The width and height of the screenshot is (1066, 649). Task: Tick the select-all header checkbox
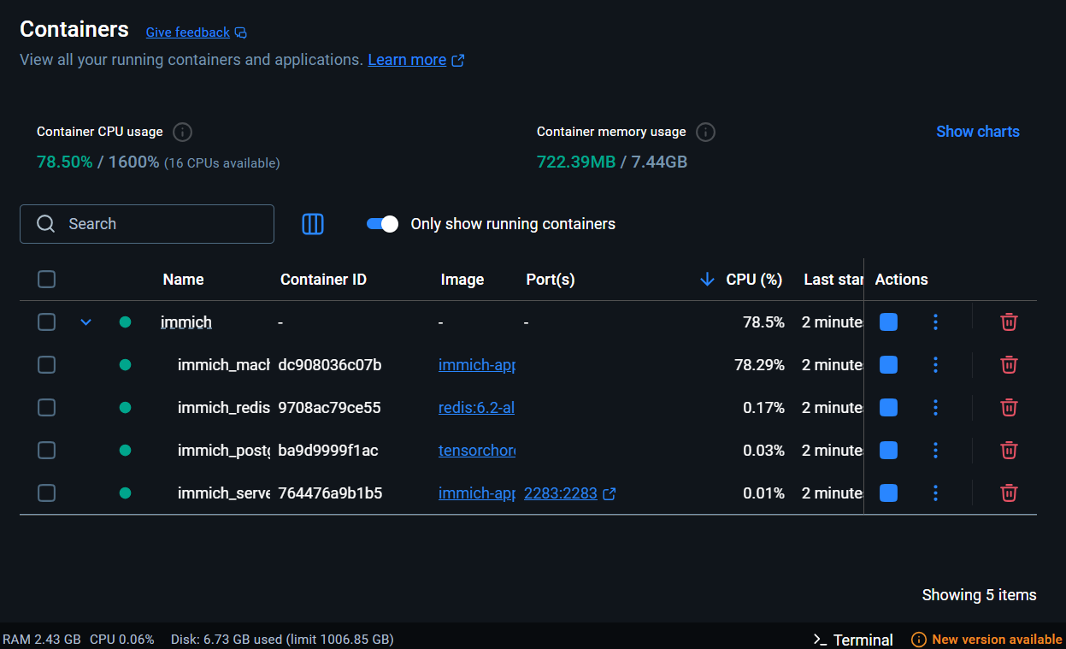[47, 280]
